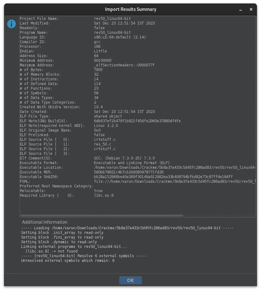Click the 'libc.so.6 not found' log line

[51, 251]
